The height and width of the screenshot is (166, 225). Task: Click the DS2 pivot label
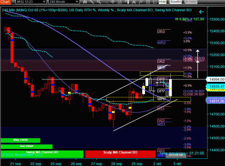point(161,121)
